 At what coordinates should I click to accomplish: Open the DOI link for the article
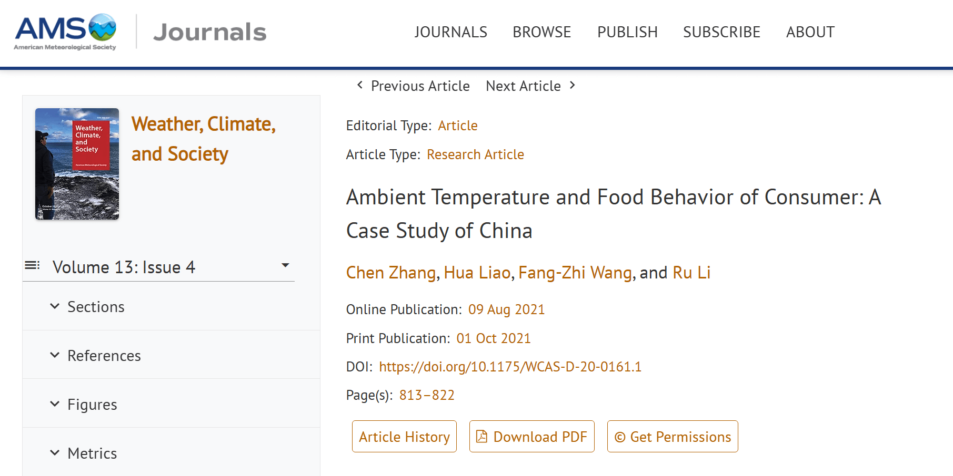coord(510,367)
